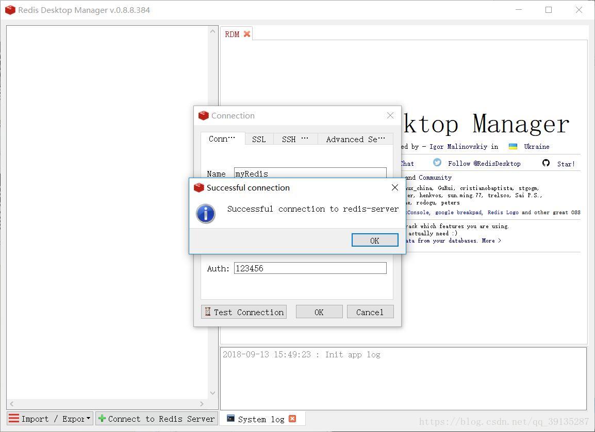Click left arrow of horizontal scrollbar
The image size is (595, 432).
(x=12, y=404)
